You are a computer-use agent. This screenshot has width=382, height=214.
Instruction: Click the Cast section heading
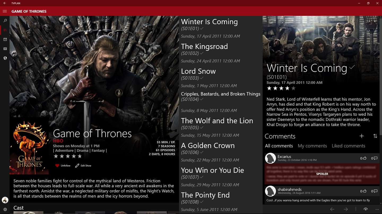coord(19,208)
